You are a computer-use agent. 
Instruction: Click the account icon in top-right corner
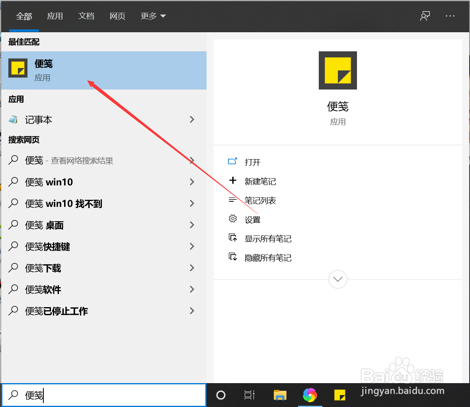(x=425, y=16)
